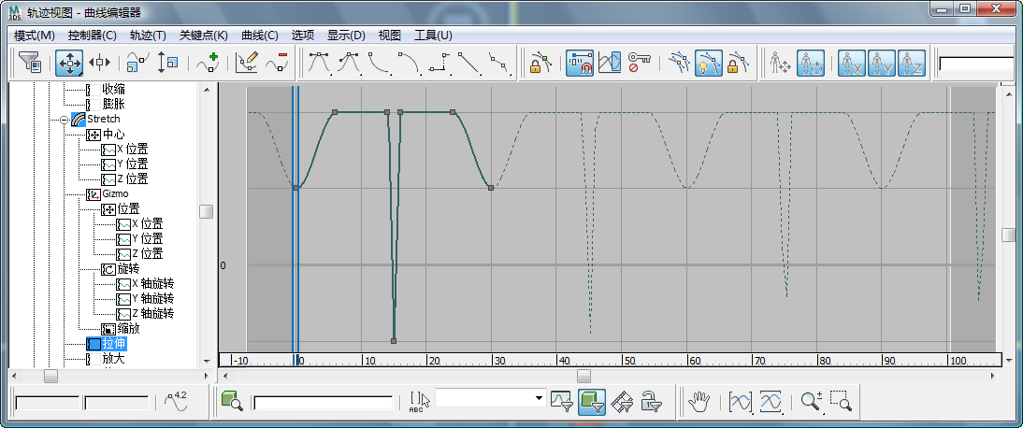This screenshot has height=428, width=1023.
Task: Toggle Filter Selected Objects button
Action: (x=592, y=401)
